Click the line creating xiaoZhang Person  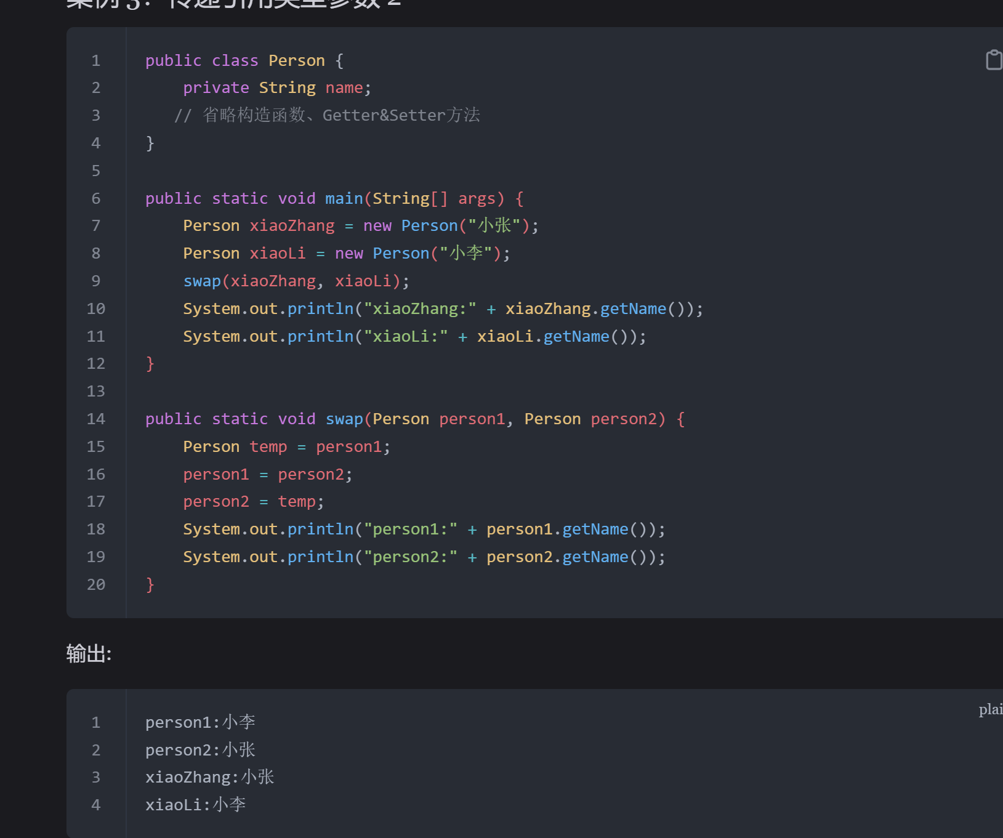(x=361, y=225)
